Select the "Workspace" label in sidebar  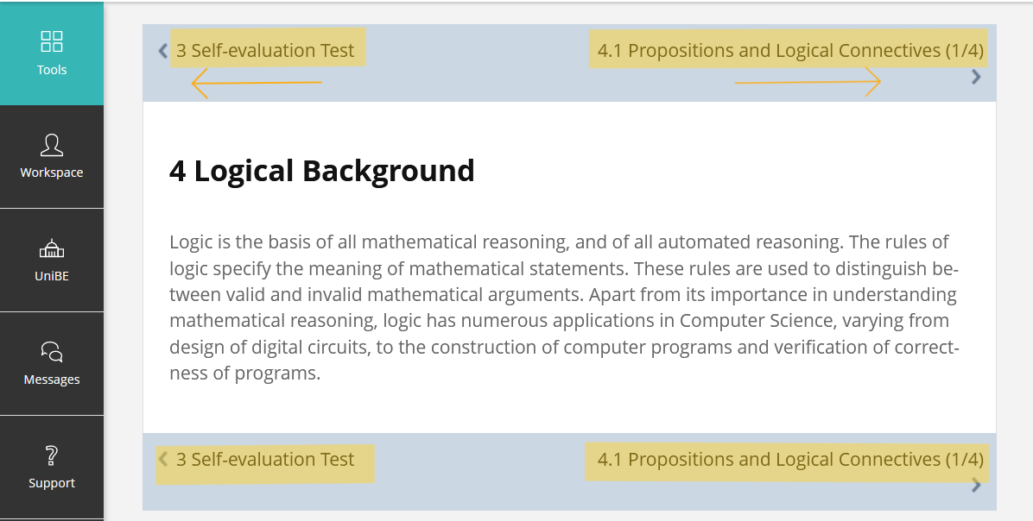[x=52, y=173]
